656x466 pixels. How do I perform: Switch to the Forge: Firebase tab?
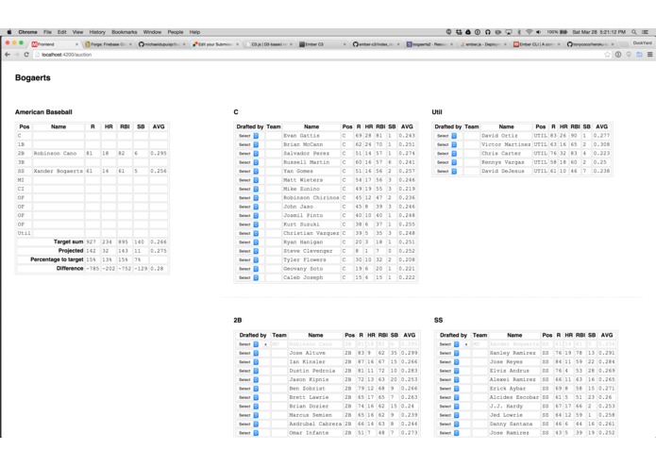coord(106,44)
